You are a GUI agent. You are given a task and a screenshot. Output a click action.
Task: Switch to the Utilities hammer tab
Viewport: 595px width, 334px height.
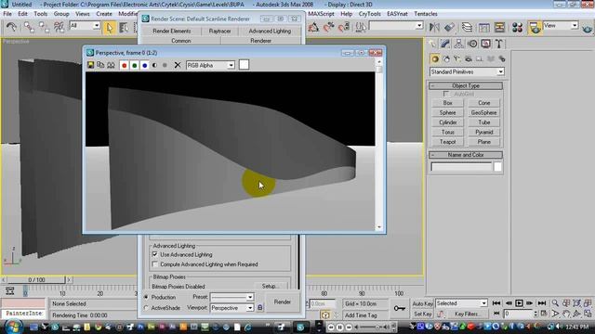click(x=499, y=44)
